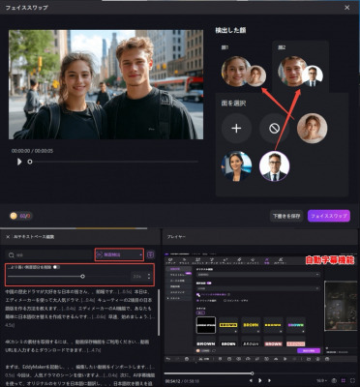Switch to the Face 2 (顔2) tab

click(282, 47)
